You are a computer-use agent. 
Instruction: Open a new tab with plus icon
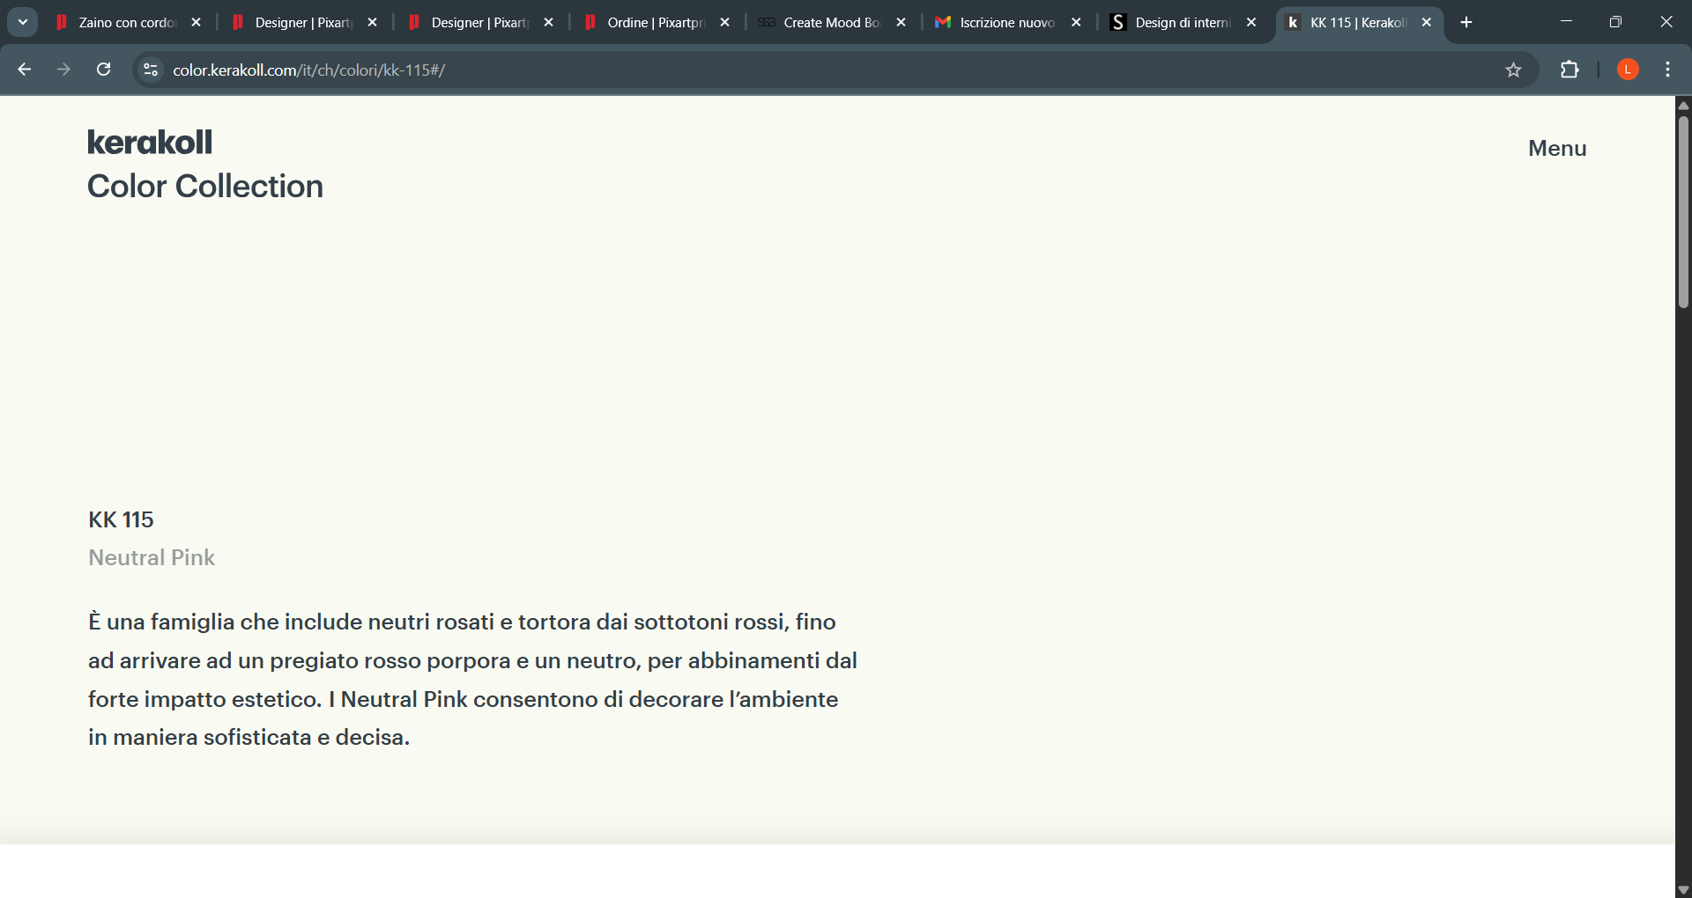(1466, 22)
